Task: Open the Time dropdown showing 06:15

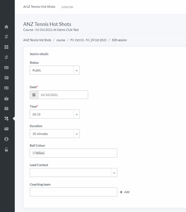Action: (x=55, y=114)
